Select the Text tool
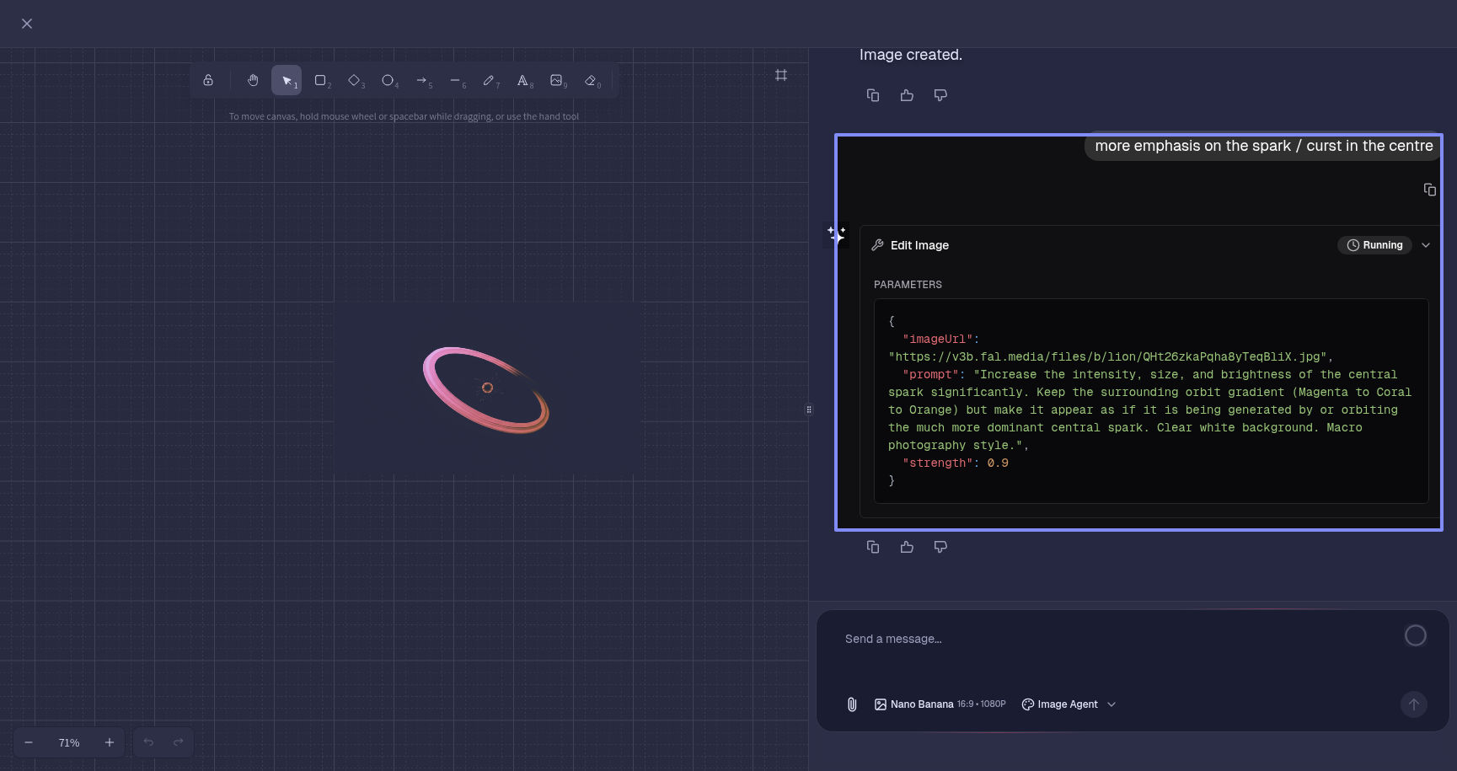Screen dimensions: 1457x771 coord(522,81)
